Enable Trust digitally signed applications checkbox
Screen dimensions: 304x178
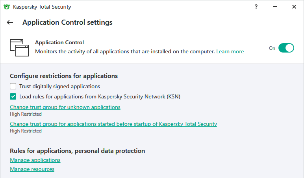point(13,86)
